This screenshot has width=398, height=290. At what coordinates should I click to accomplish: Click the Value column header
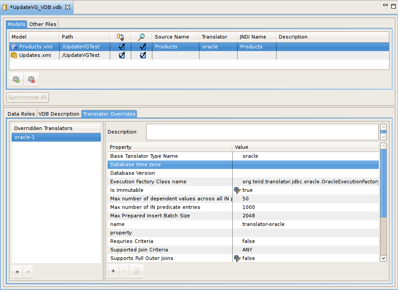pos(305,147)
